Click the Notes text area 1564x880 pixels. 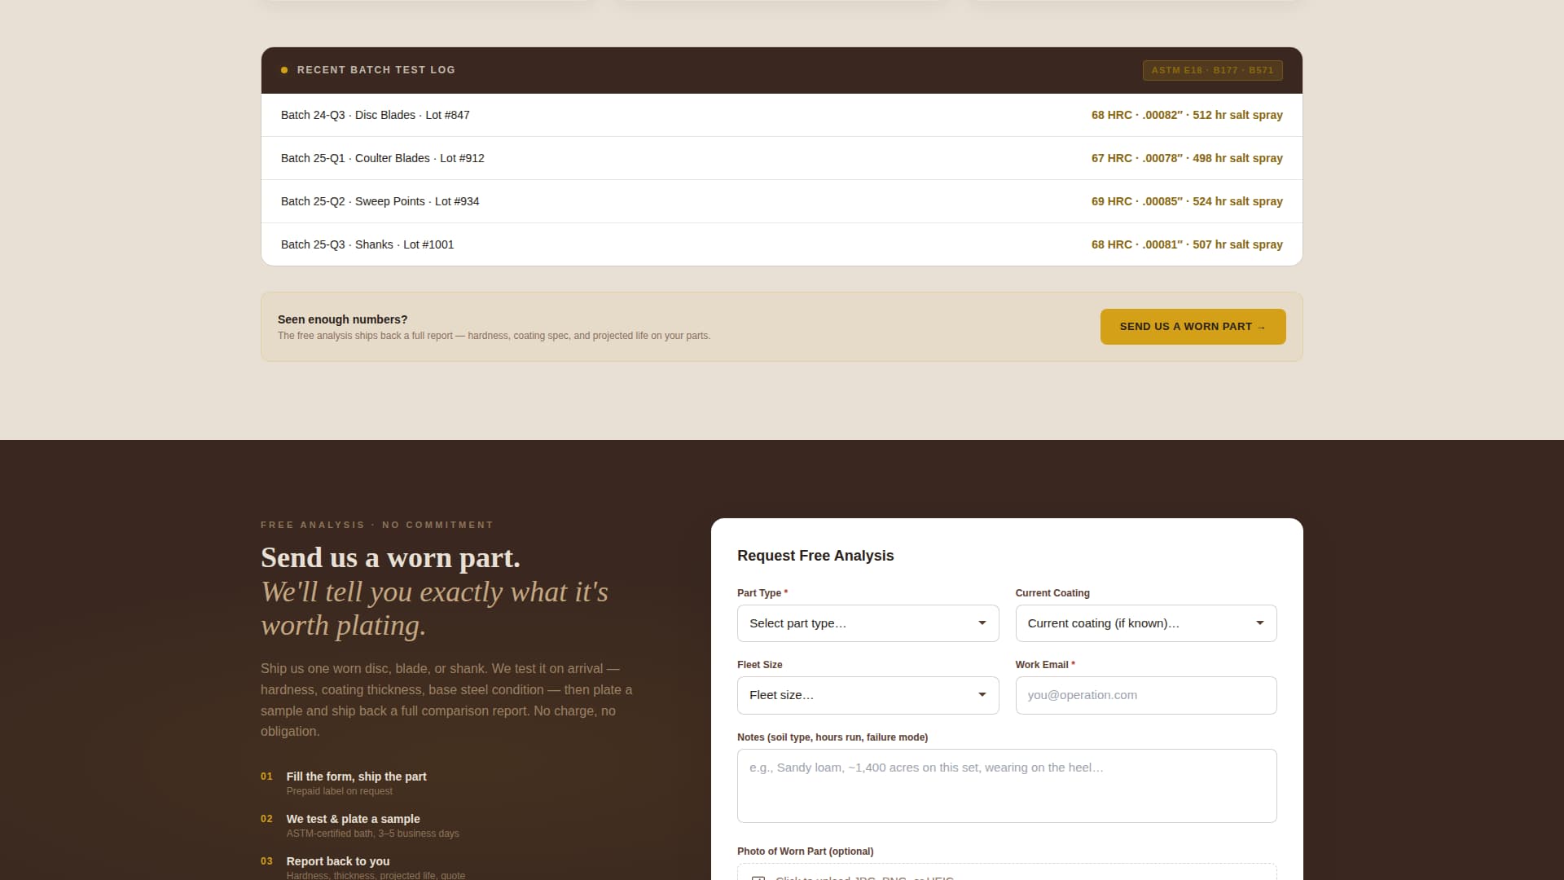tap(1007, 785)
